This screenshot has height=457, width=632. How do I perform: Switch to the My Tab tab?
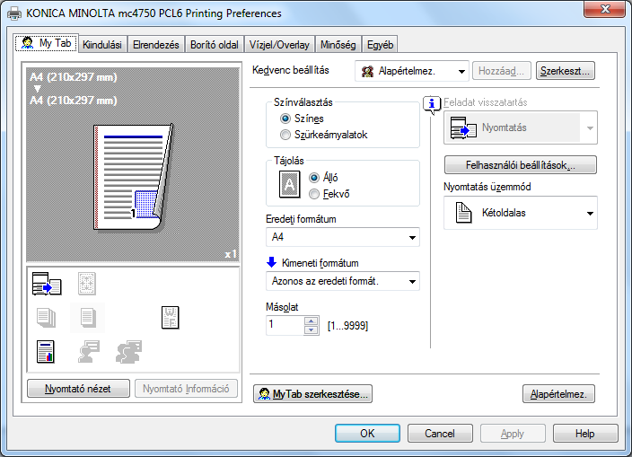(47, 43)
